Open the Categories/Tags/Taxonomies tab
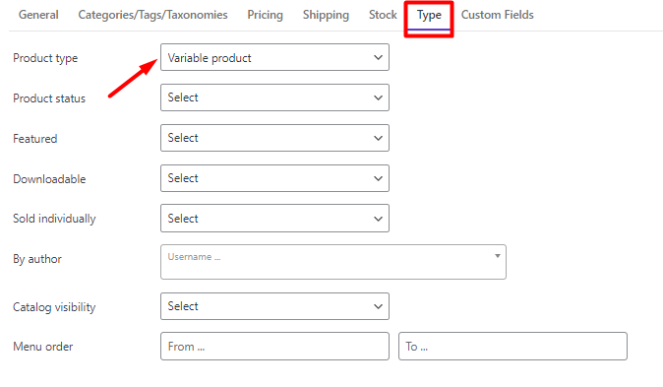 pyautogui.click(x=152, y=15)
